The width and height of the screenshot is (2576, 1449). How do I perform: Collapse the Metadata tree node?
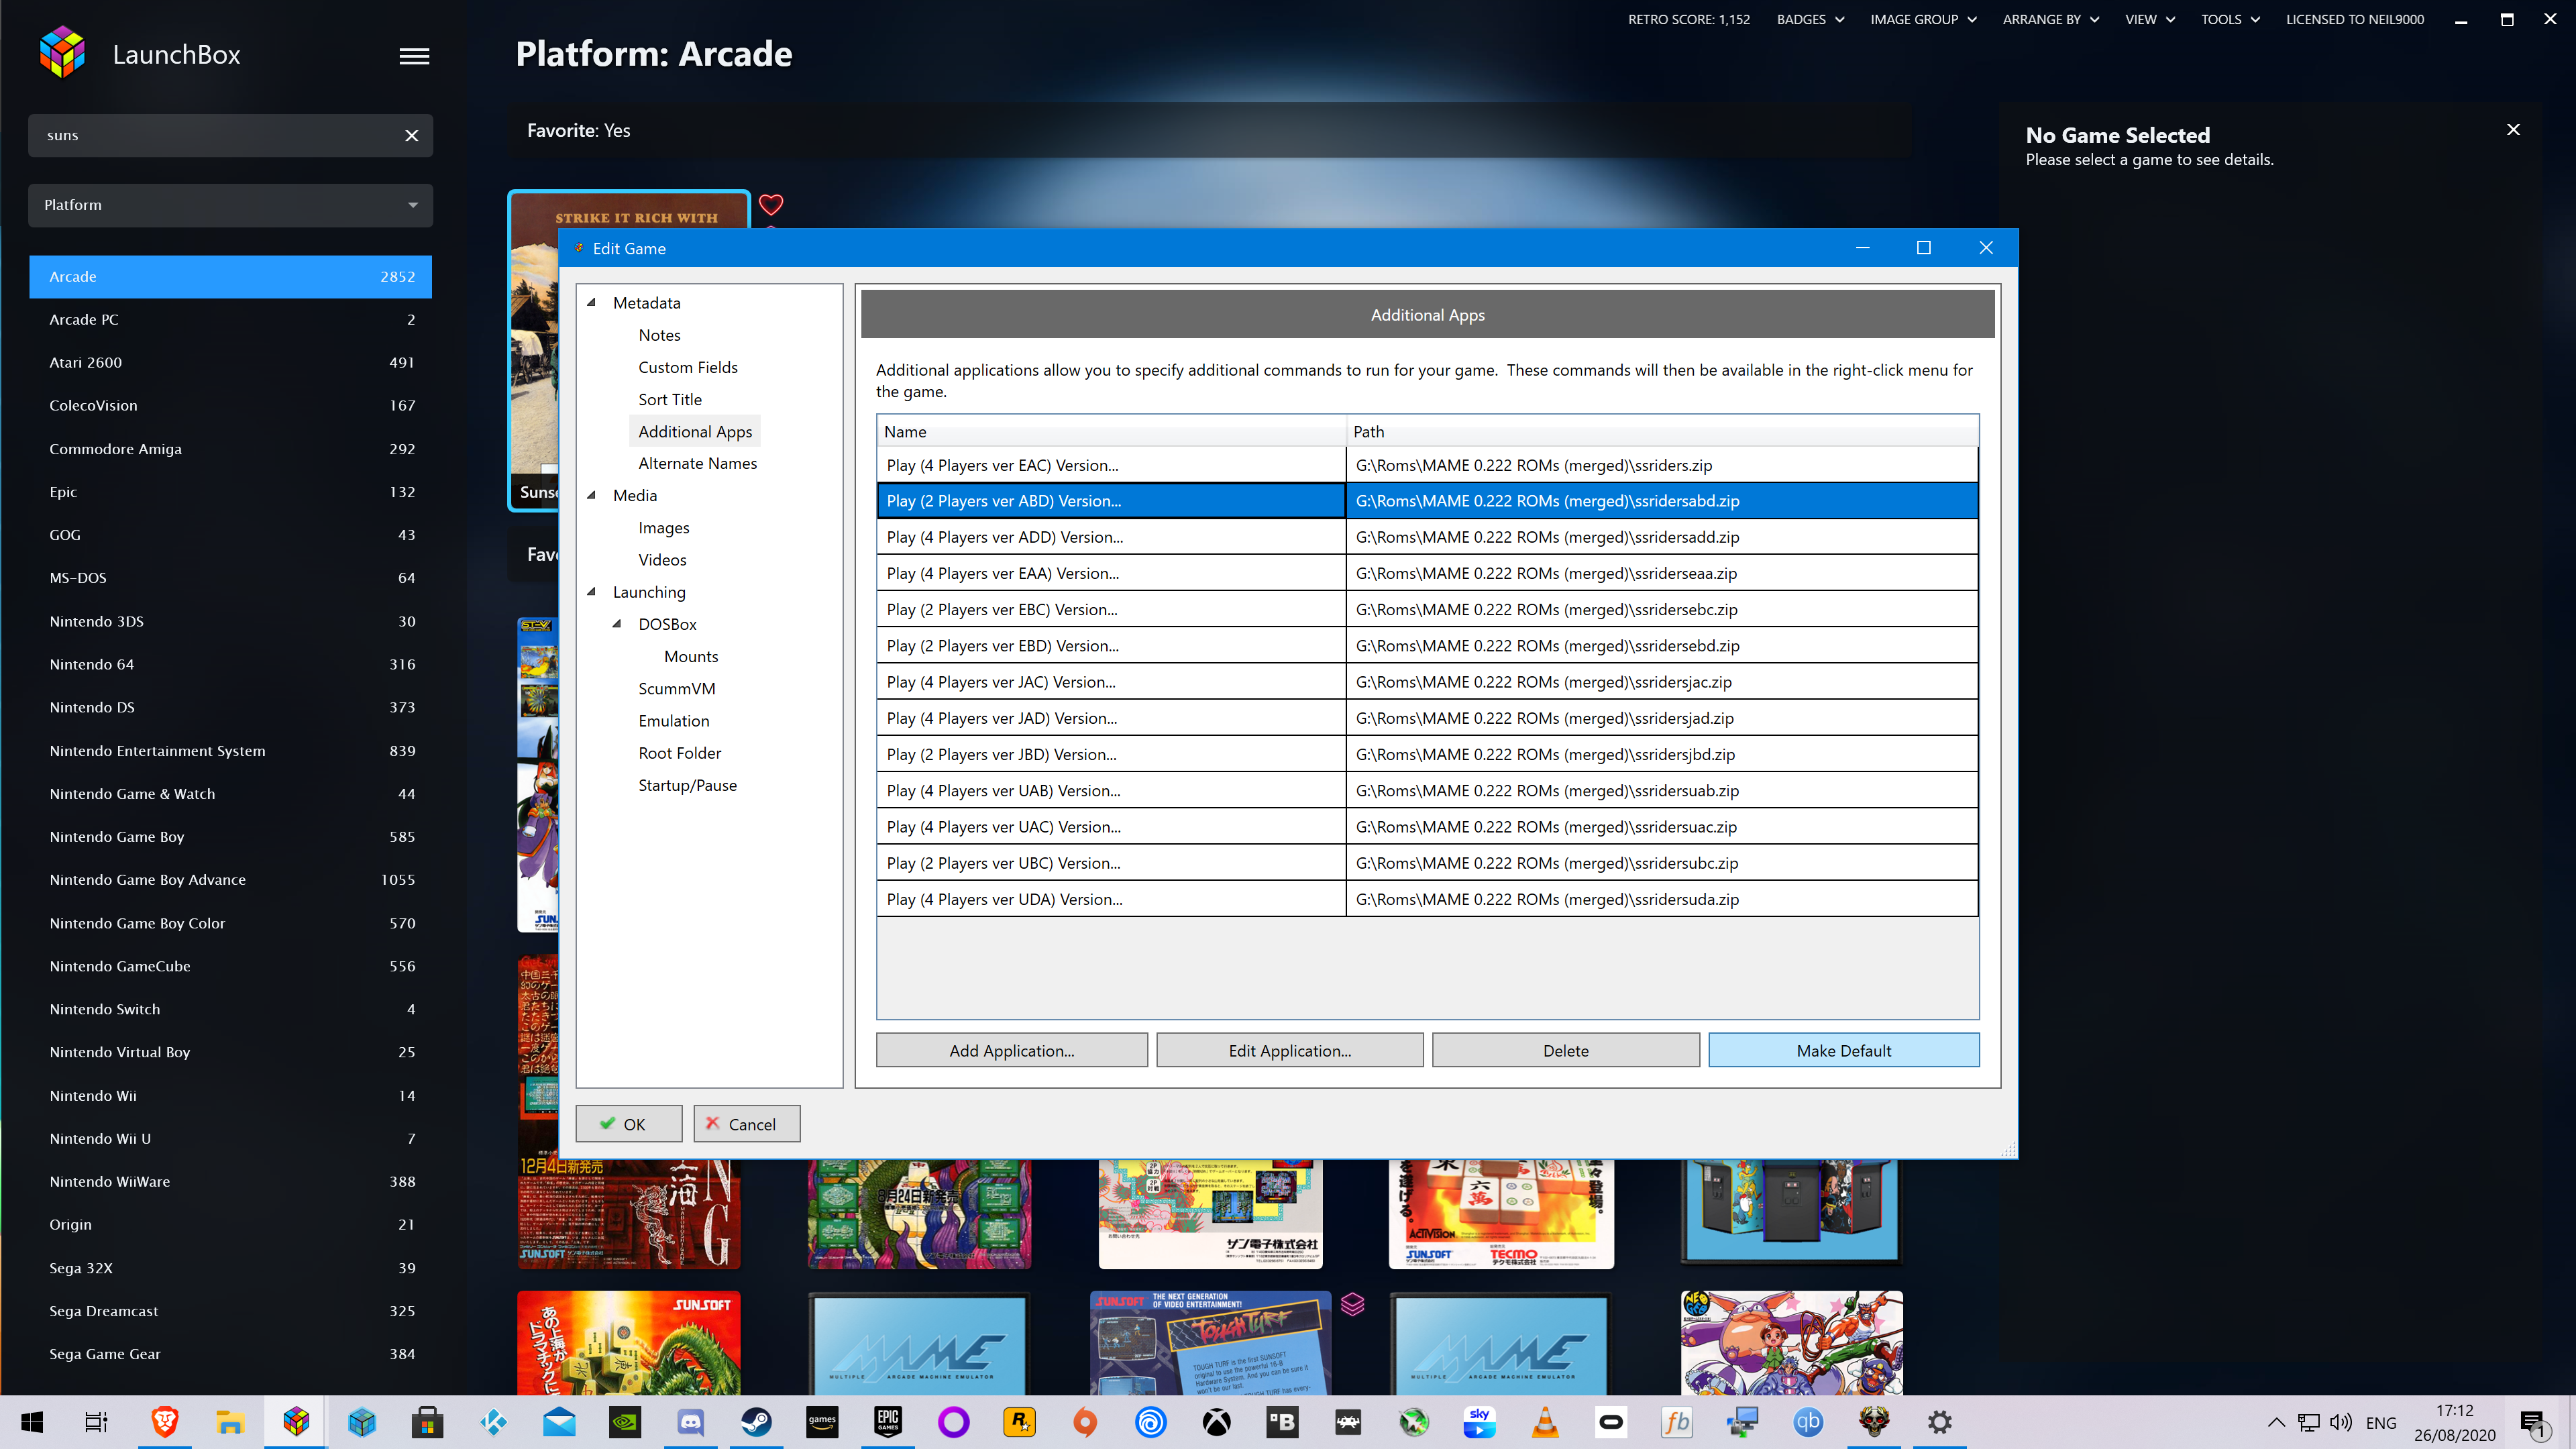[x=591, y=302]
